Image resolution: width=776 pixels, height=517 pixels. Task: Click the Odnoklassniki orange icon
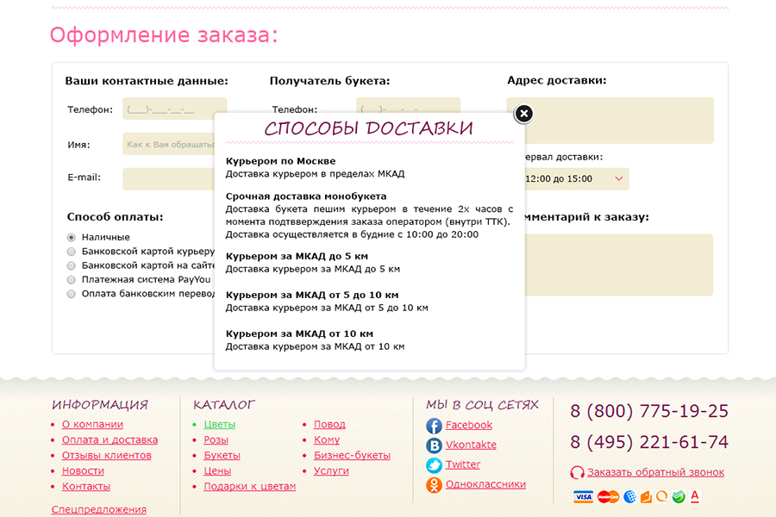434,485
